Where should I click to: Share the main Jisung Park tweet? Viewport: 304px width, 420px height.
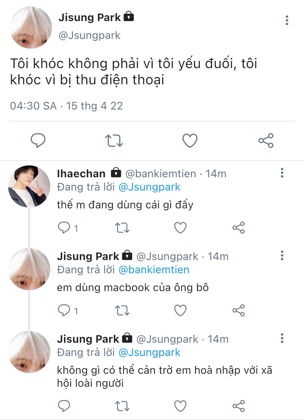point(266,141)
